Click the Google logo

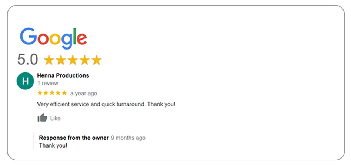53,38
